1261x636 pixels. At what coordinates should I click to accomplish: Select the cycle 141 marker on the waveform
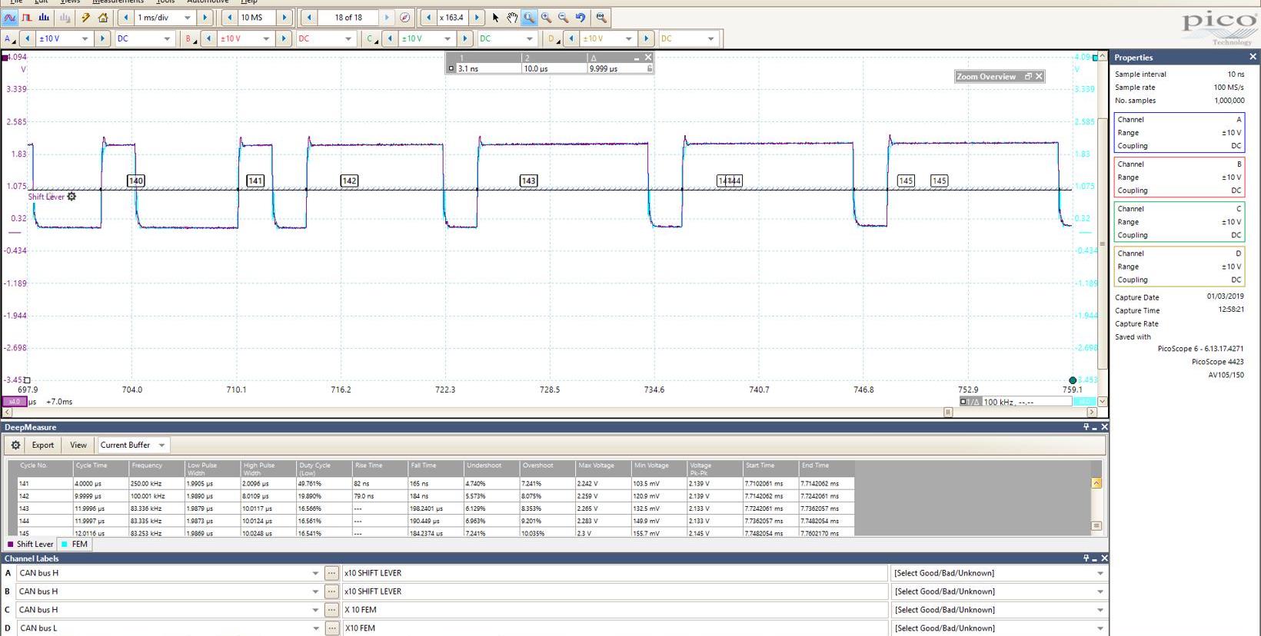(255, 181)
